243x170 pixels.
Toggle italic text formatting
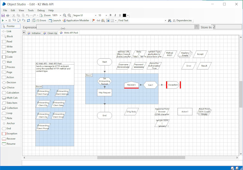click(115, 15)
